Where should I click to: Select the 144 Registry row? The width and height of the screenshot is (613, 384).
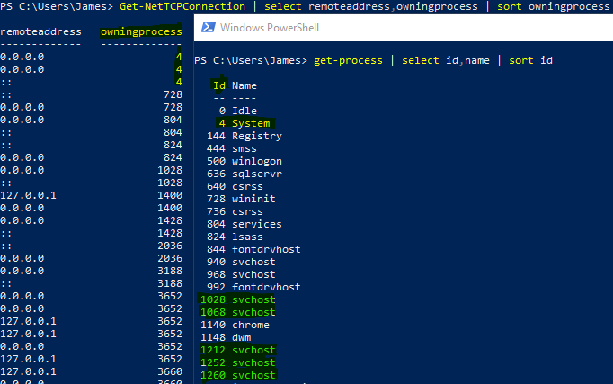tap(244, 136)
